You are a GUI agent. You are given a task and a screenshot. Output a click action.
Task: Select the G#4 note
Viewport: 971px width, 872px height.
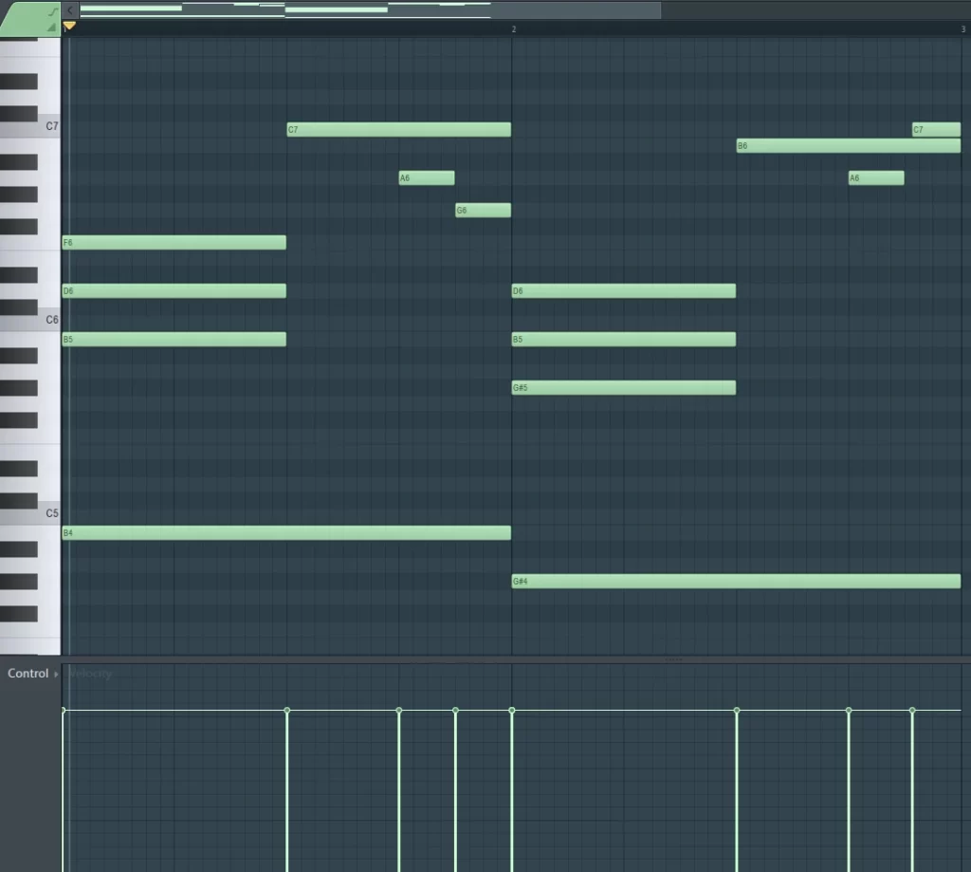(x=735, y=581)
